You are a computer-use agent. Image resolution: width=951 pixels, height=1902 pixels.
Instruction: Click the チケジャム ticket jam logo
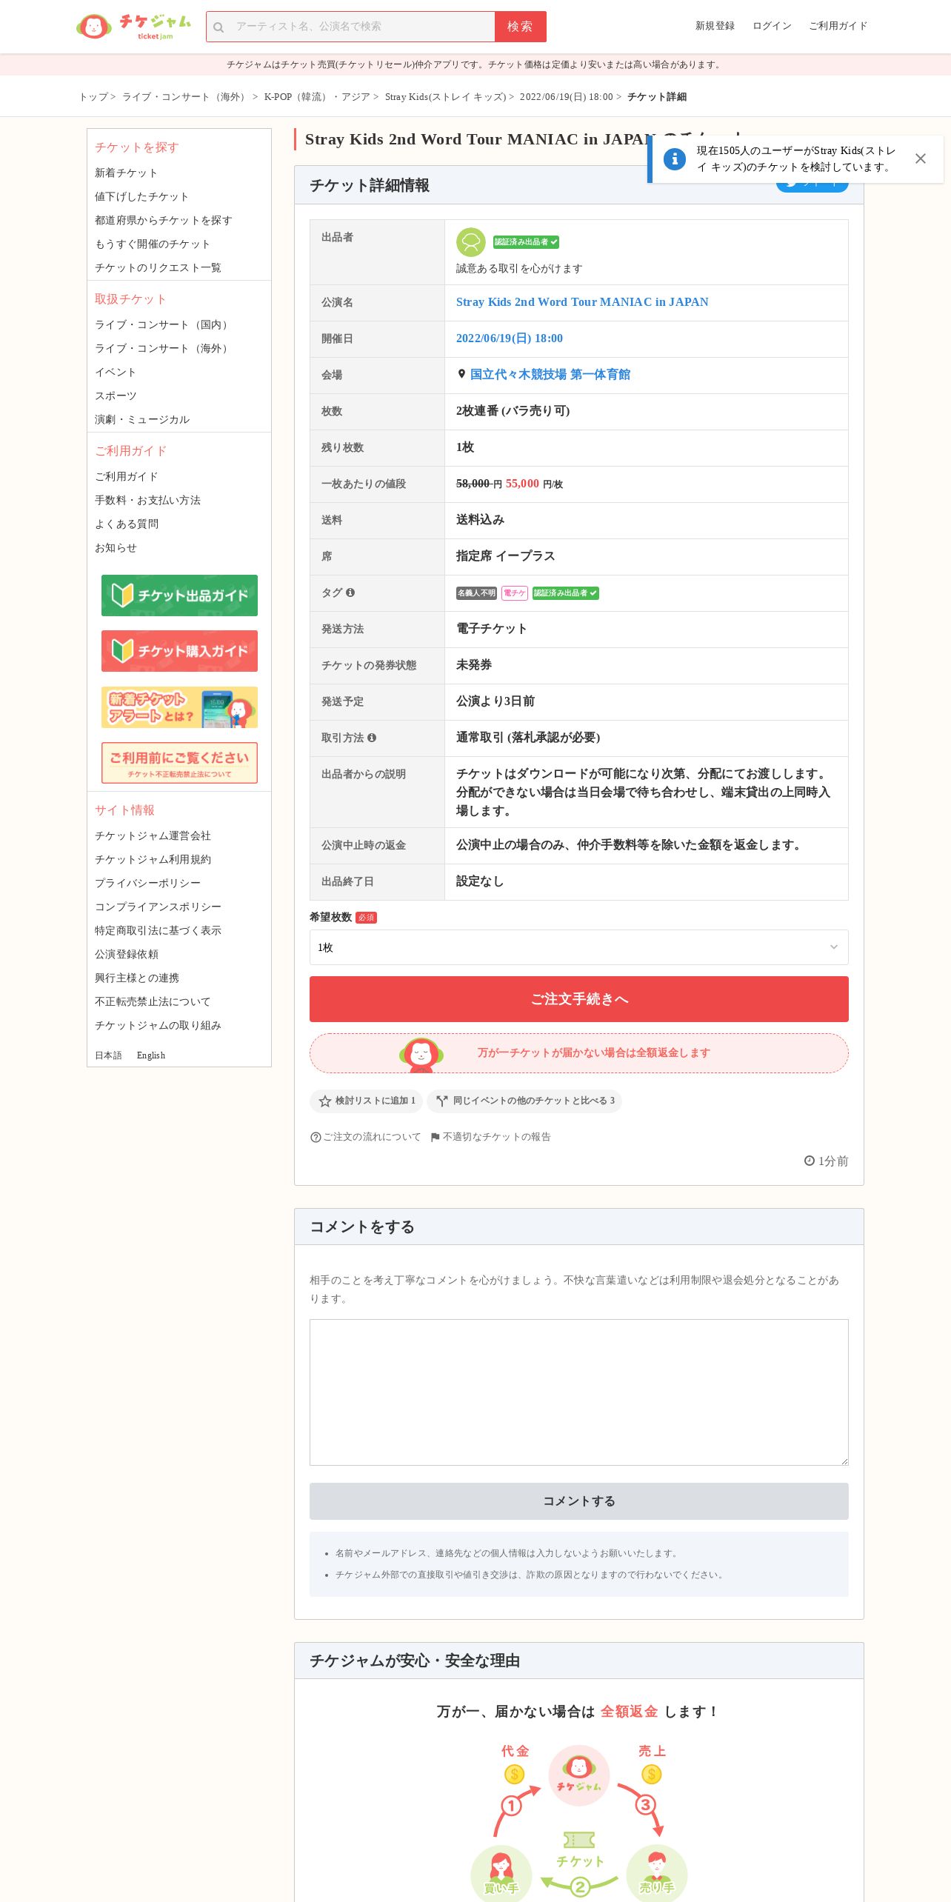click(133, 26)
